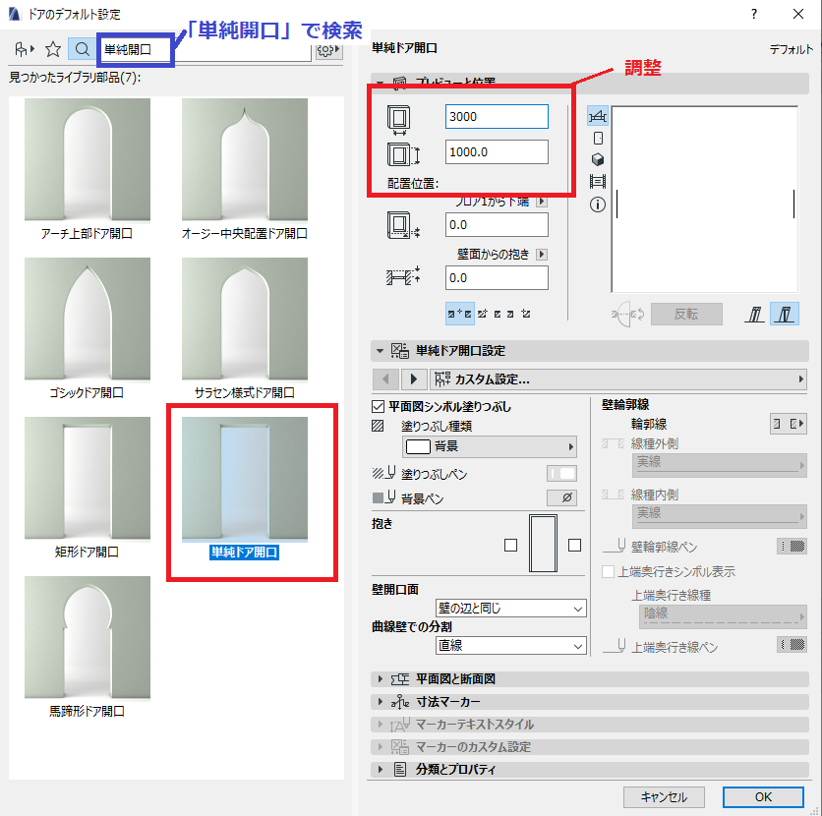Open the 塗りつぶしペン pen color swatch
The width and height of the screenshot is (822, 816).
click(x=561, y=473)
